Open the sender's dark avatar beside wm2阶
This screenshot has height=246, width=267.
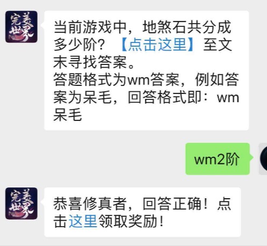pyautogui.click(x=263, y=158)
